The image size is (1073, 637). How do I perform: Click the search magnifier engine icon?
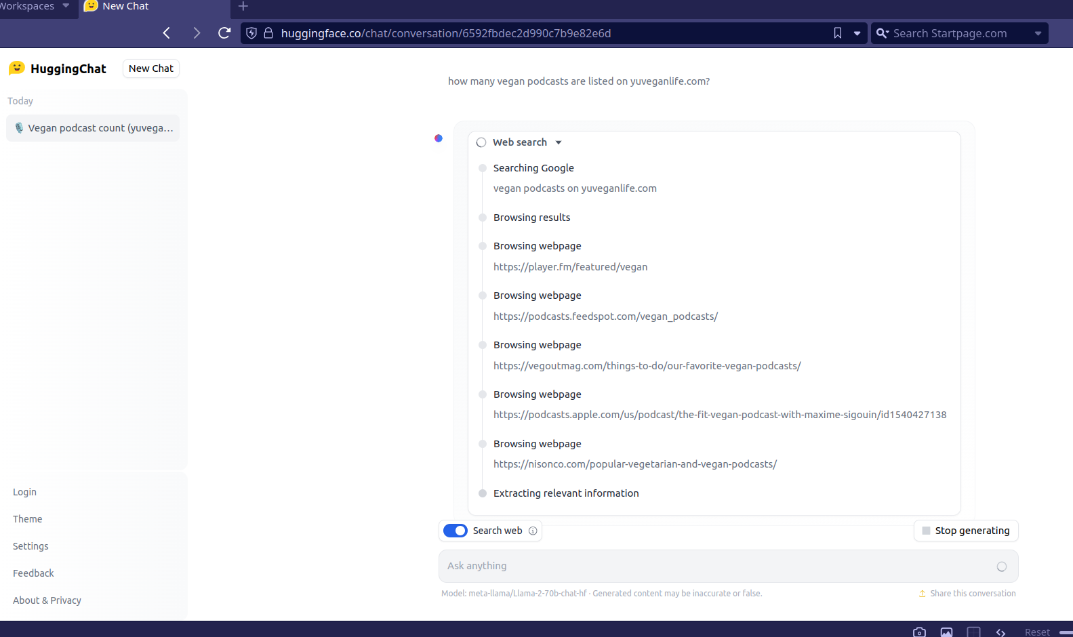click(882, 33)
